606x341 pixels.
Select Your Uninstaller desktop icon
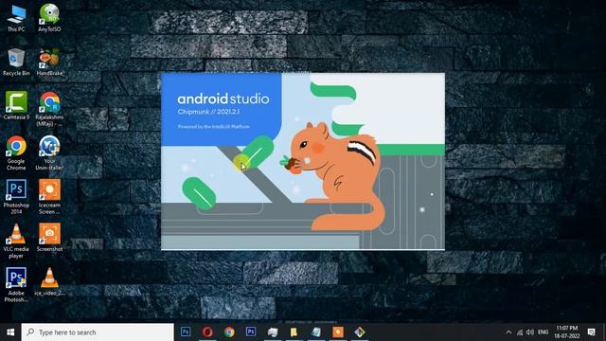tap(49, 153)
